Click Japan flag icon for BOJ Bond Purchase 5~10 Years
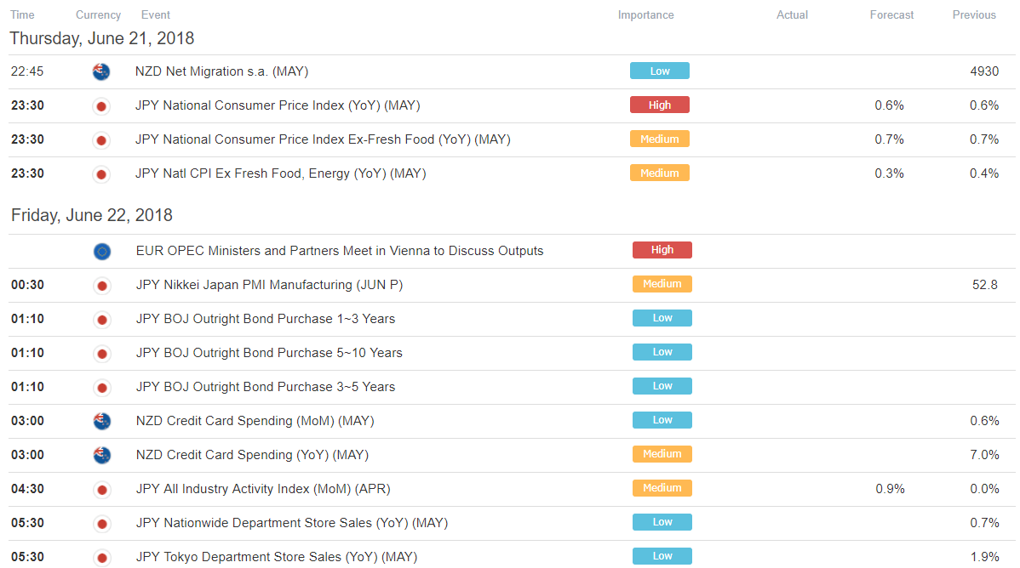The image size is (1020, 568). click(102, 354)
